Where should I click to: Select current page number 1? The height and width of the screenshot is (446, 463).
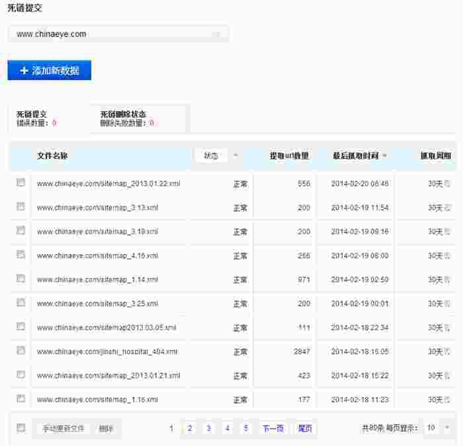coord(171,428)
